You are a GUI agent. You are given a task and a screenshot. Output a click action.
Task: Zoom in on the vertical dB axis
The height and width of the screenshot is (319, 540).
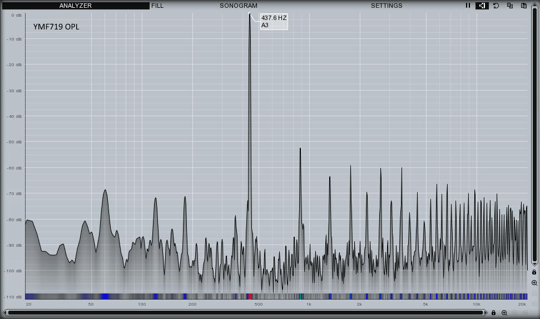(534, 283)
